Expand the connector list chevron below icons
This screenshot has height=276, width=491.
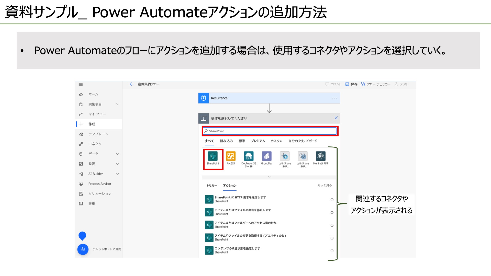[269, 177]
